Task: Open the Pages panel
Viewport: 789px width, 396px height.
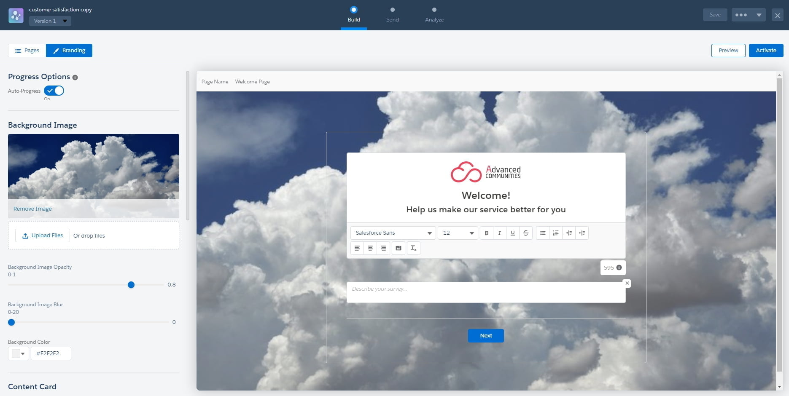Action: [x=27, y=50]
